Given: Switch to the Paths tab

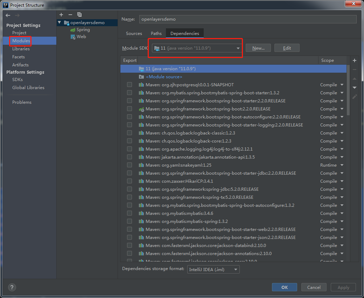Looking at the screenshot, I should 156,34.
